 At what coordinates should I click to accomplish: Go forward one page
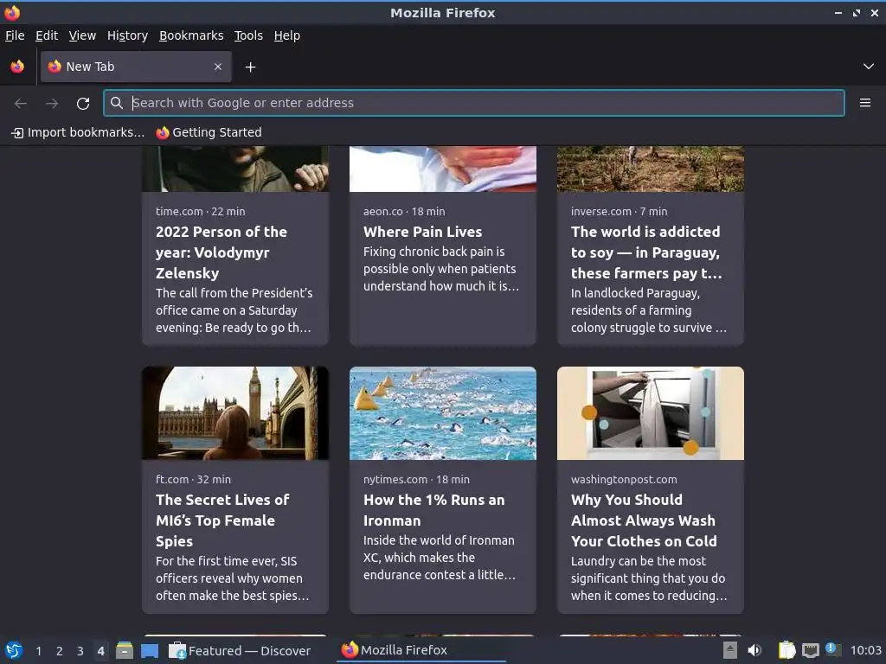coord(52,104)
